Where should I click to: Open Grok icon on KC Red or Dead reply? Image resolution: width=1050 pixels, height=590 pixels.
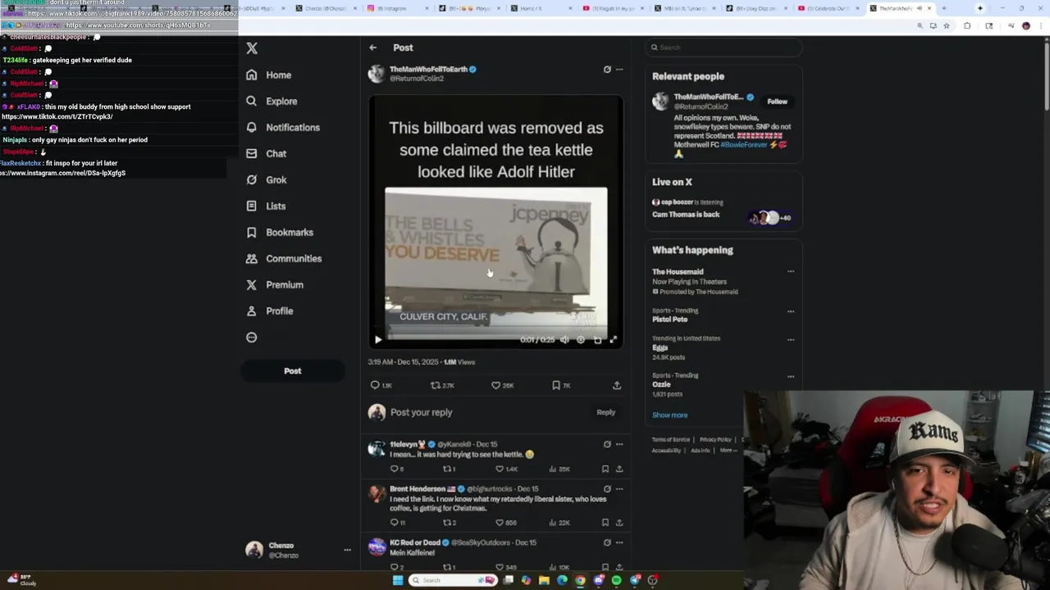pyautogui.click(x=607, y=542)
